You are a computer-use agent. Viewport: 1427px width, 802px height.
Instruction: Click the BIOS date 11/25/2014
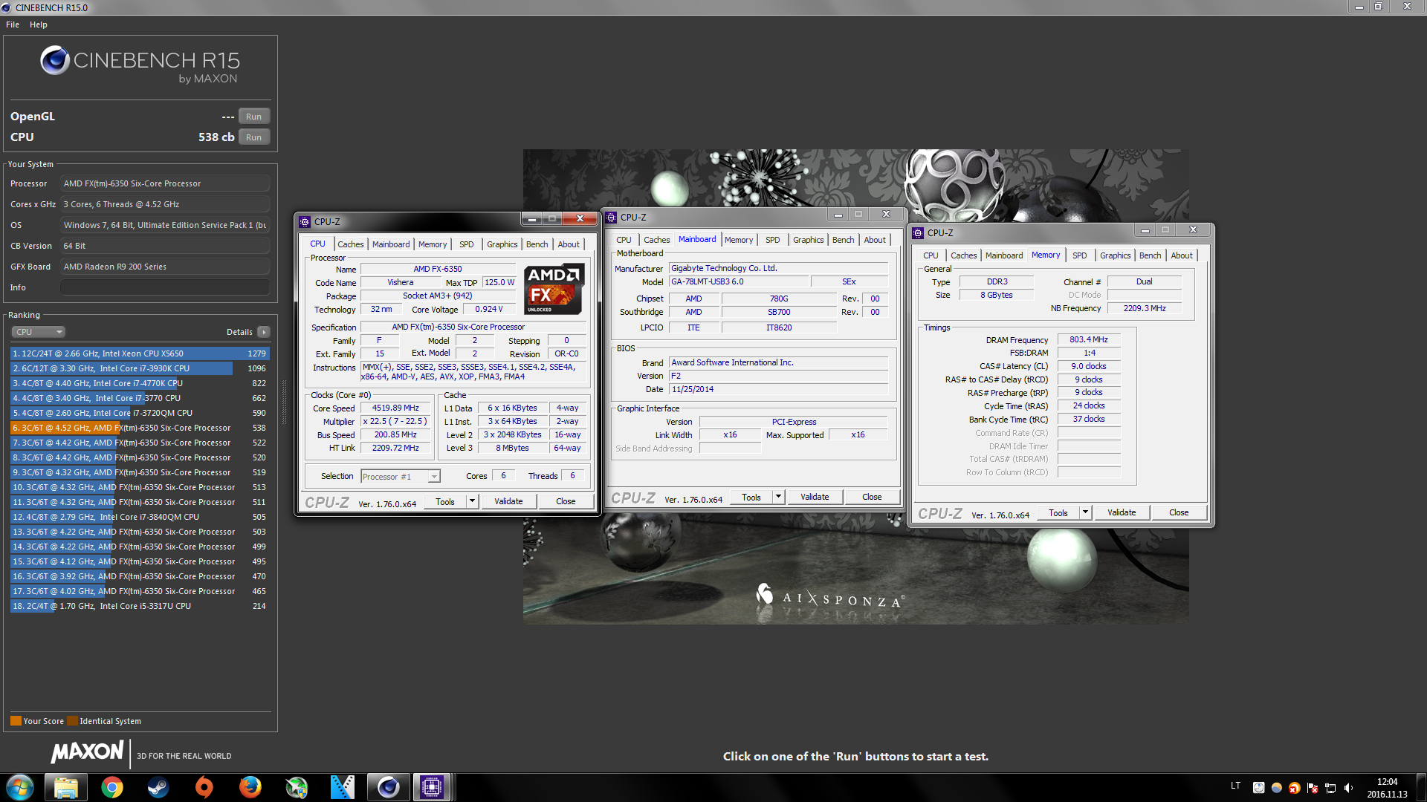click(778, 389)
